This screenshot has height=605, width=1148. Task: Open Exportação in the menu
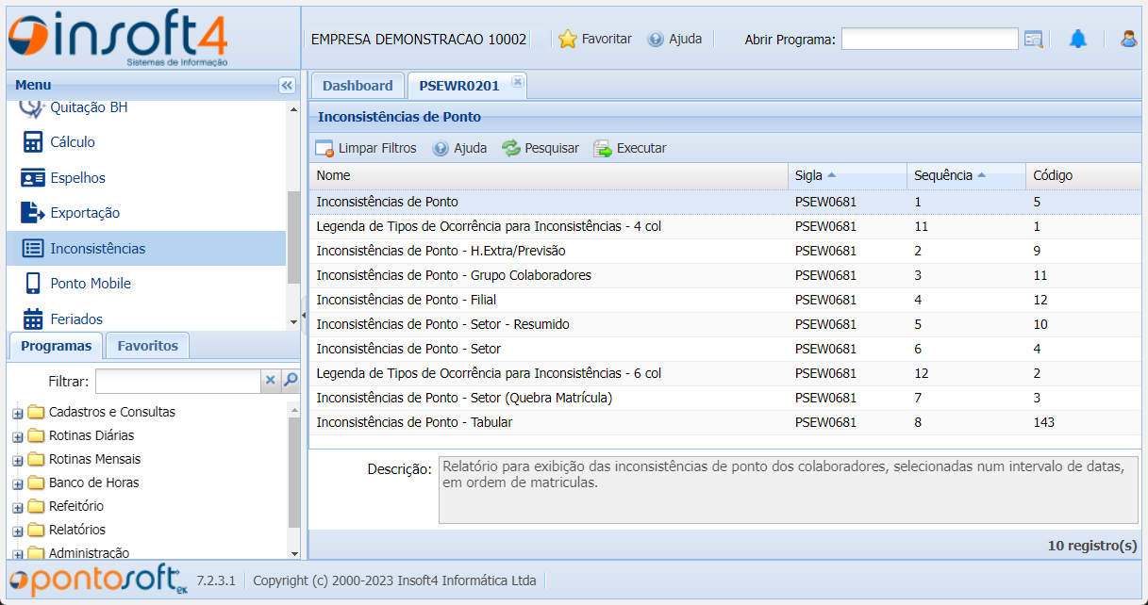coord(85,213)
